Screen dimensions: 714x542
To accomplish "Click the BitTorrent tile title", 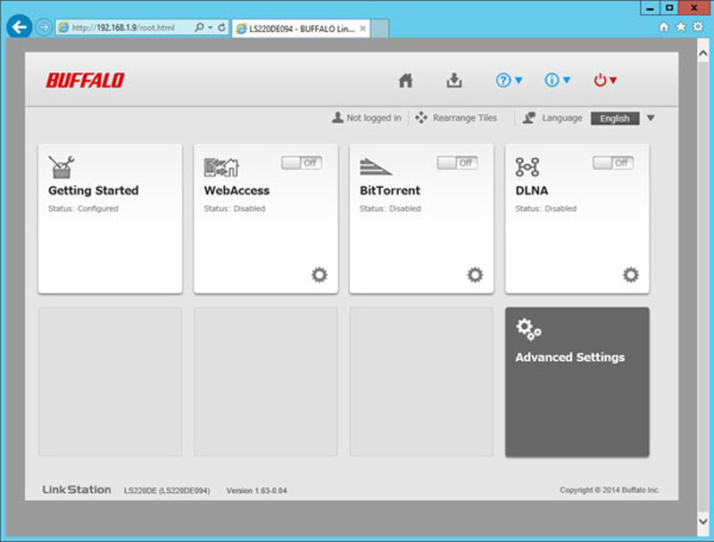I will 390,191.
